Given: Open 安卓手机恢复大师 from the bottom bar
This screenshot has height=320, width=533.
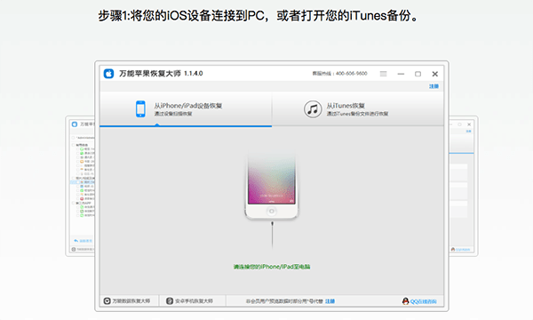Looking at the screenshot, I should (189, 301).
